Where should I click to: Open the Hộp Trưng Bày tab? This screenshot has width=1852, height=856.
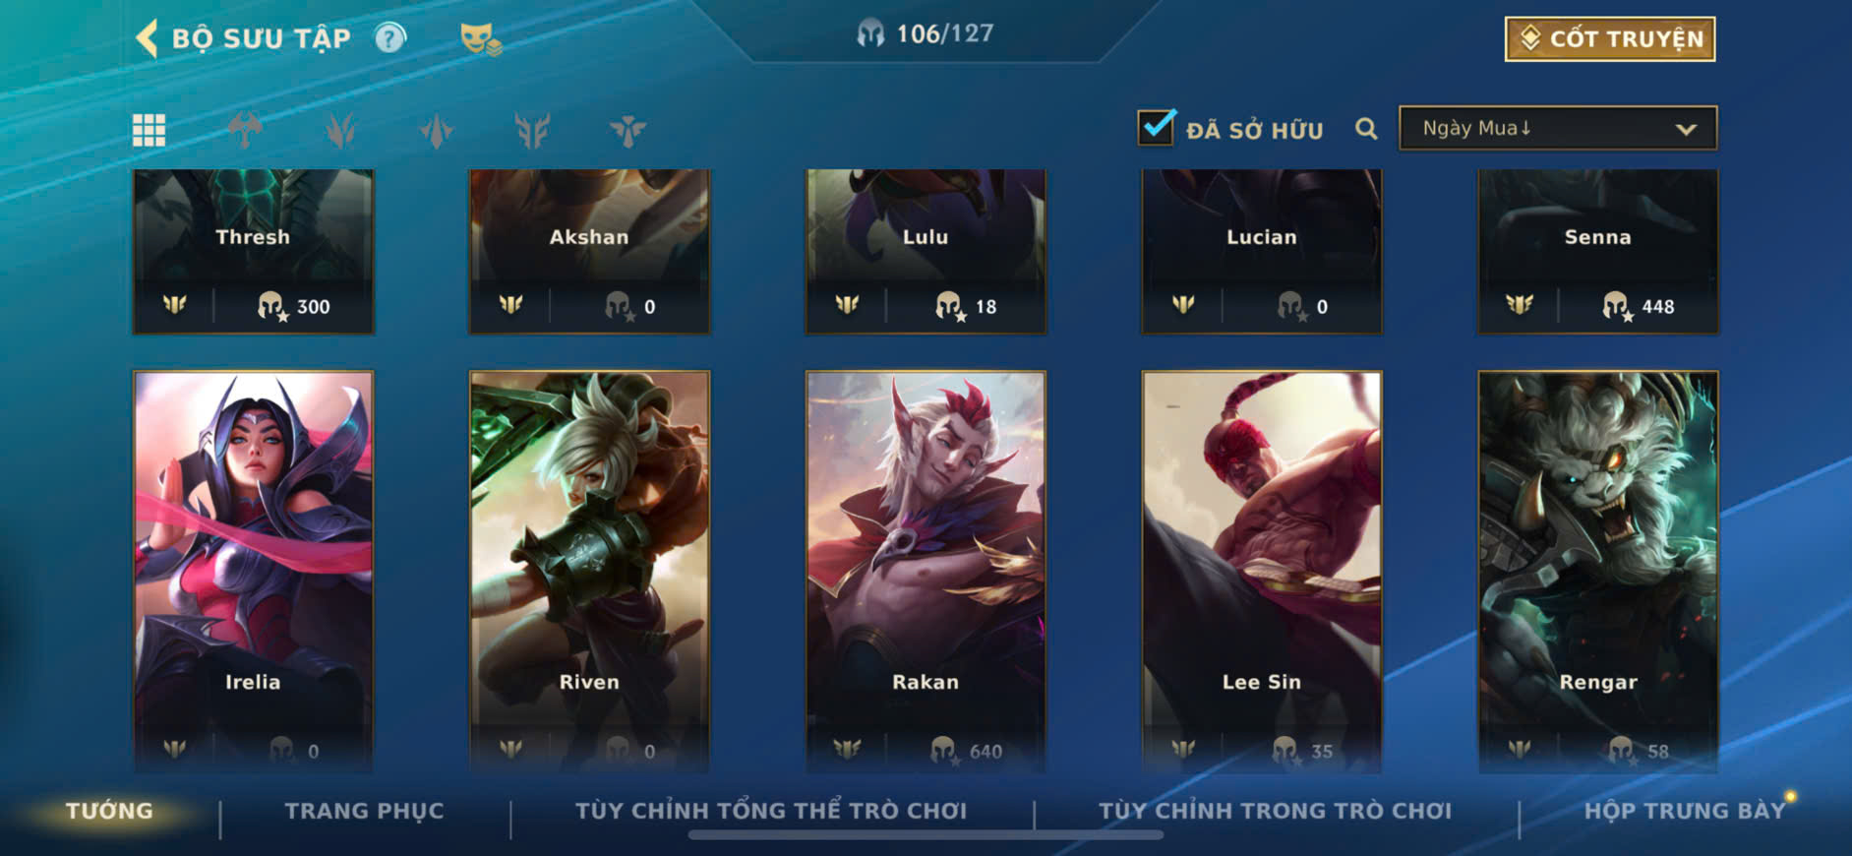pos(1684,811)
